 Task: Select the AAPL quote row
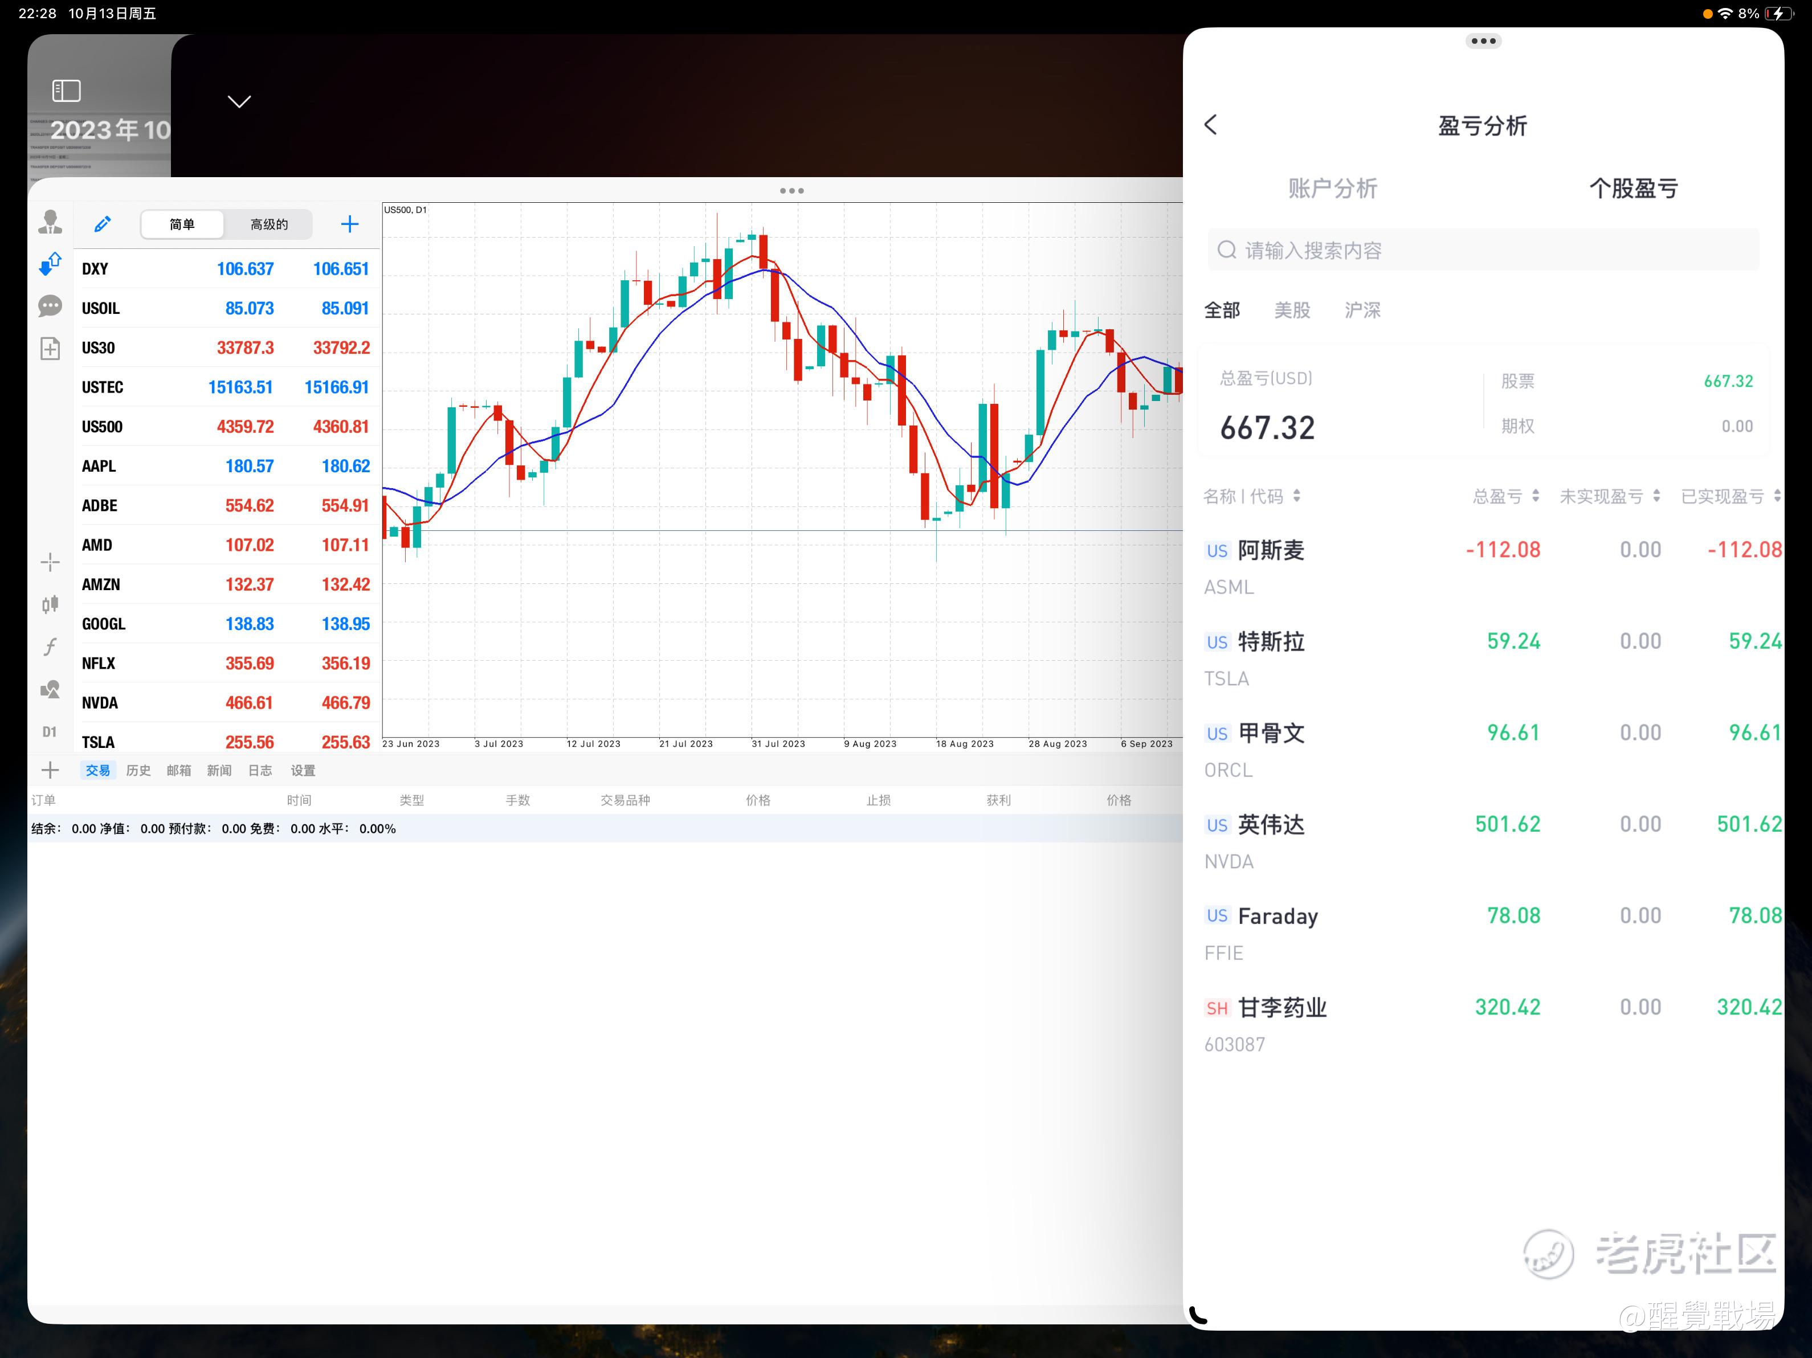pos(227,466)
